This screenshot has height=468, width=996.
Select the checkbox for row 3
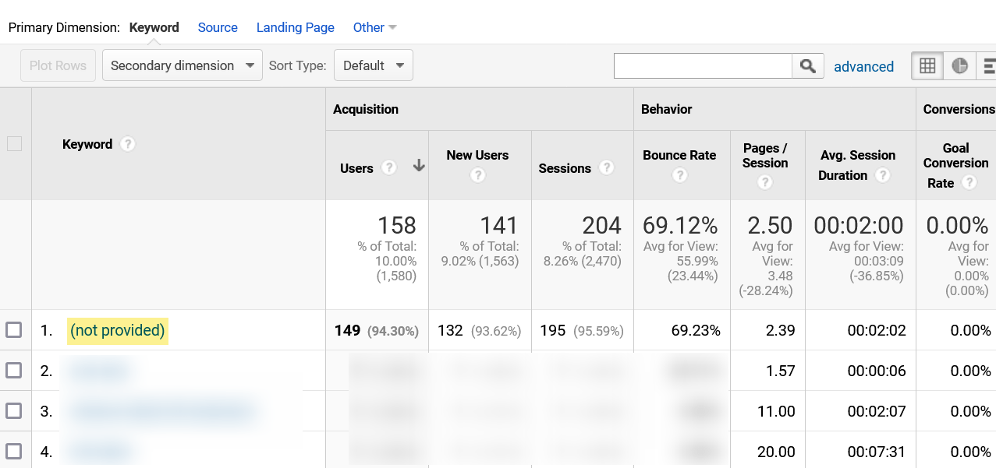16,411
